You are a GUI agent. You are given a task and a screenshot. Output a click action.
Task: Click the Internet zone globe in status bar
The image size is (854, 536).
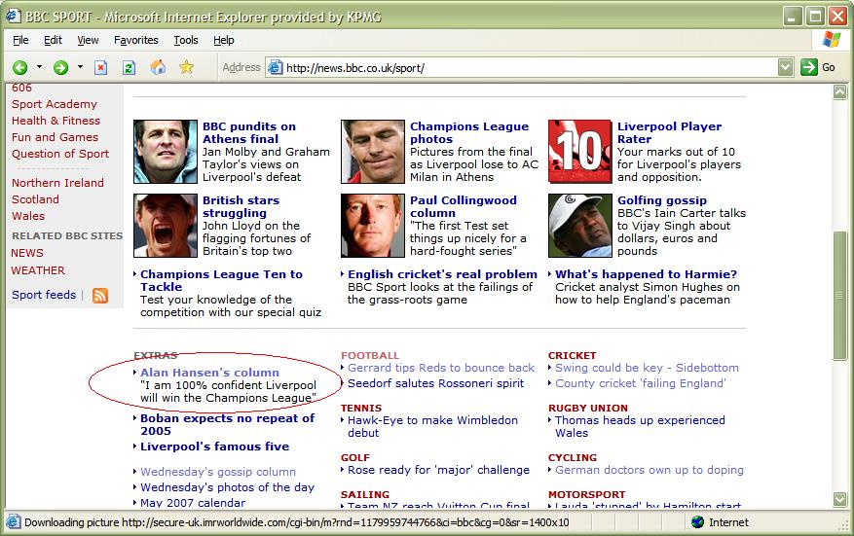tap(697, 522)
